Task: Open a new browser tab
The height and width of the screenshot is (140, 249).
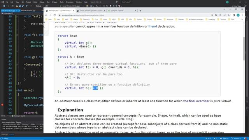Action: (x=140, y=10)
